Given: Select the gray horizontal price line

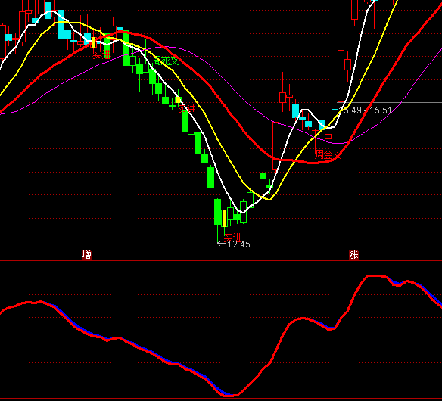Looking at the screenshot, I should pyautogui.click(x=390, y=102).
